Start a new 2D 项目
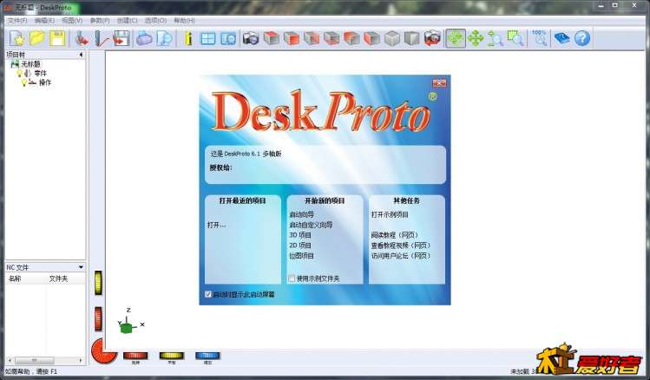Viewport: 650px width, 380px height. click(x=300, y=246)
